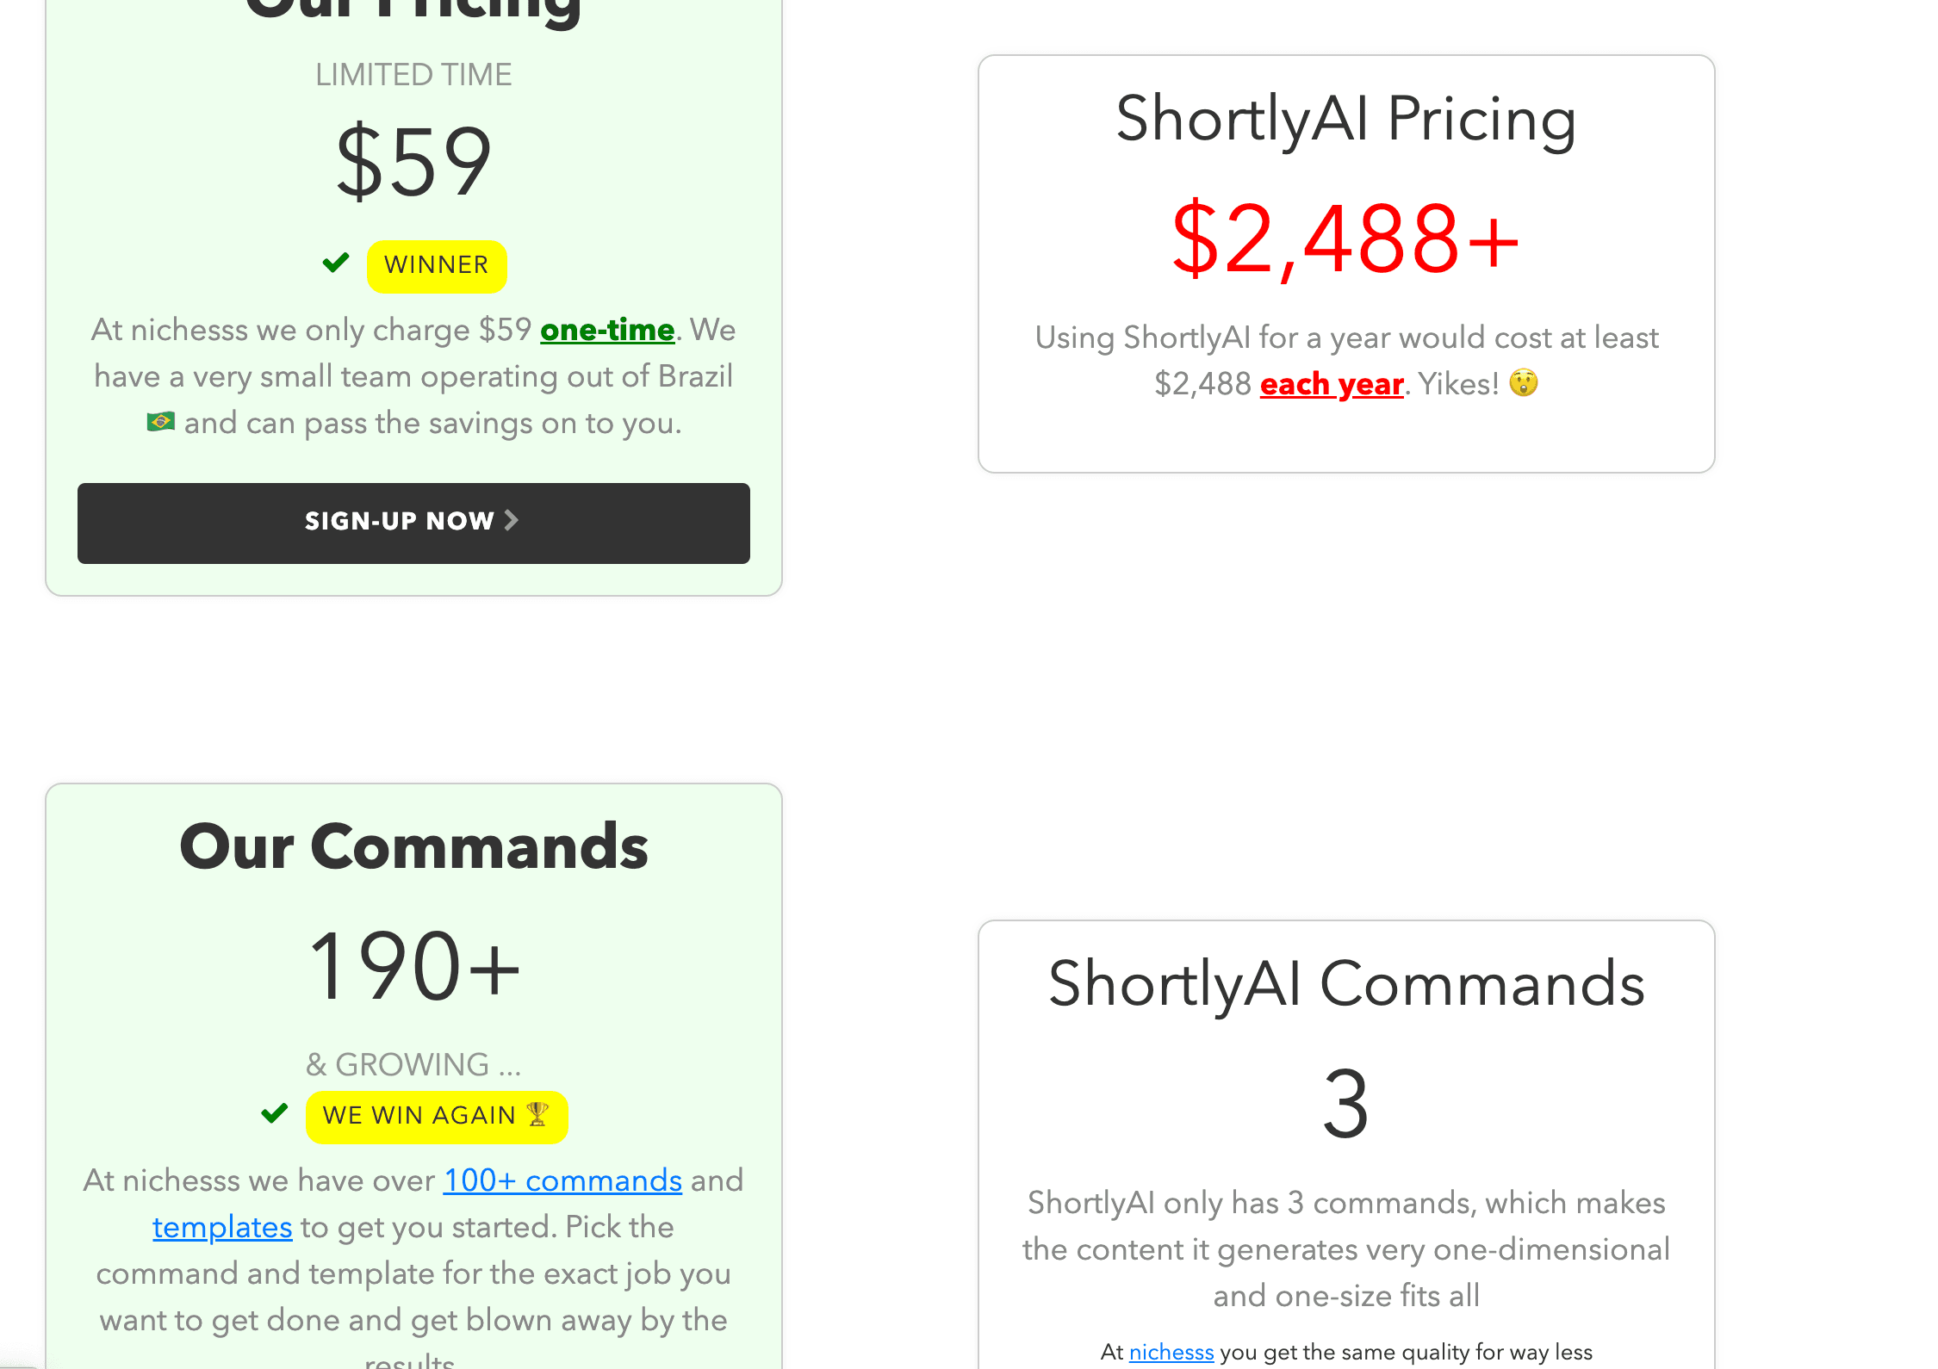Open the green one-time link

(607, 330)
